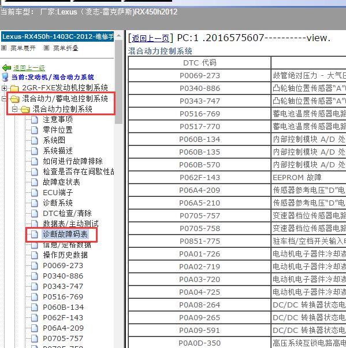Click P0069-273 cell in DTC table
This screenshot has width=346, height=348.
coord(200,75)
